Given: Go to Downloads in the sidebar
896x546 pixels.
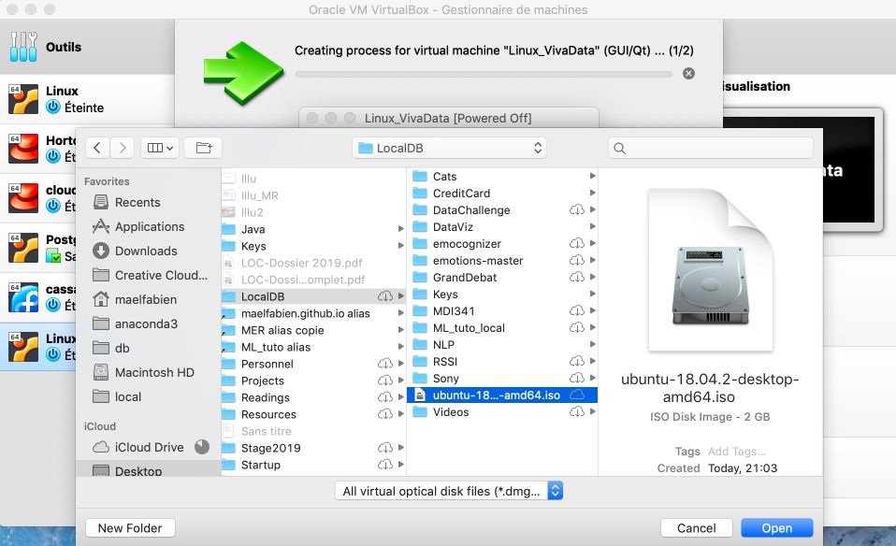Looking at the screenshot, I should click(x=148, y=251).
